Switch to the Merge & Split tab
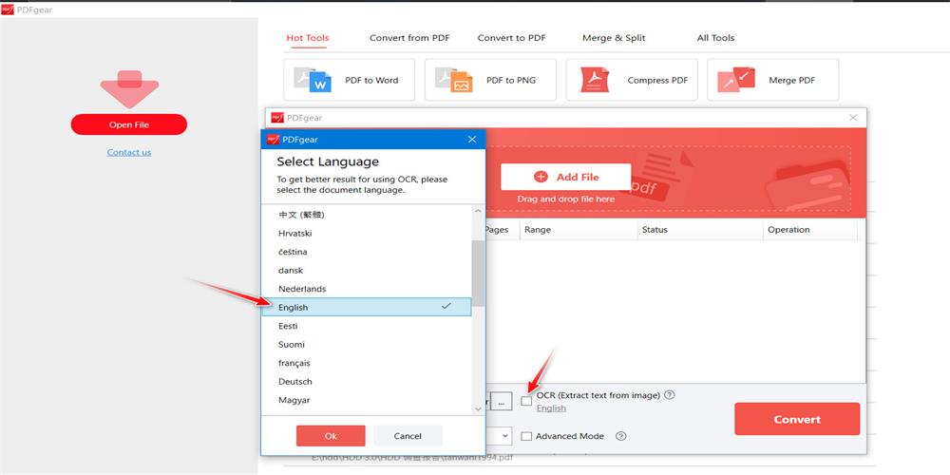Screen dimensions: 950x475 [614, 38]
